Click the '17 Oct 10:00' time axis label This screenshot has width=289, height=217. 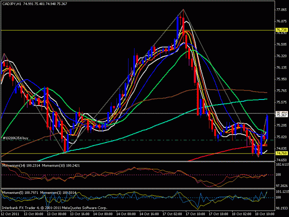[x=196, y=214]
